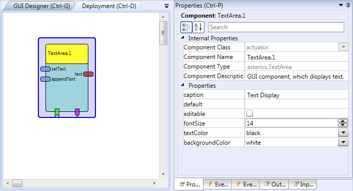Toggle the editable checkbox
The image size is (353, 191).
(x=249, y=113)
